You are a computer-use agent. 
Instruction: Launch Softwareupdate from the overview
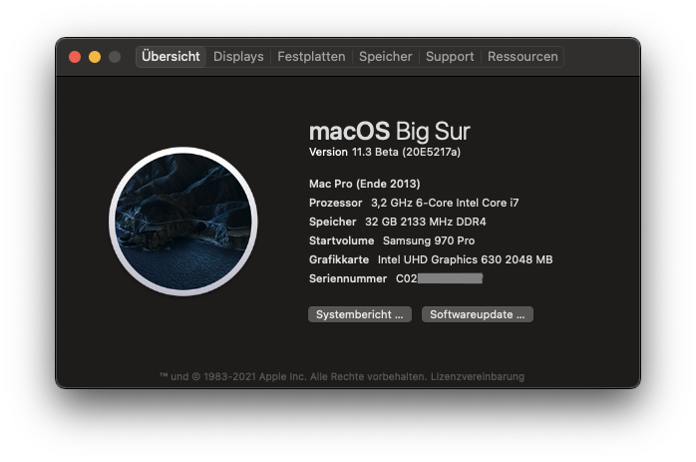click(478, 314)
